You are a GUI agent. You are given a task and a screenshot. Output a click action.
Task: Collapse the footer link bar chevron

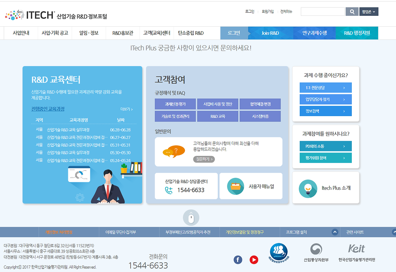pos(335,232)
